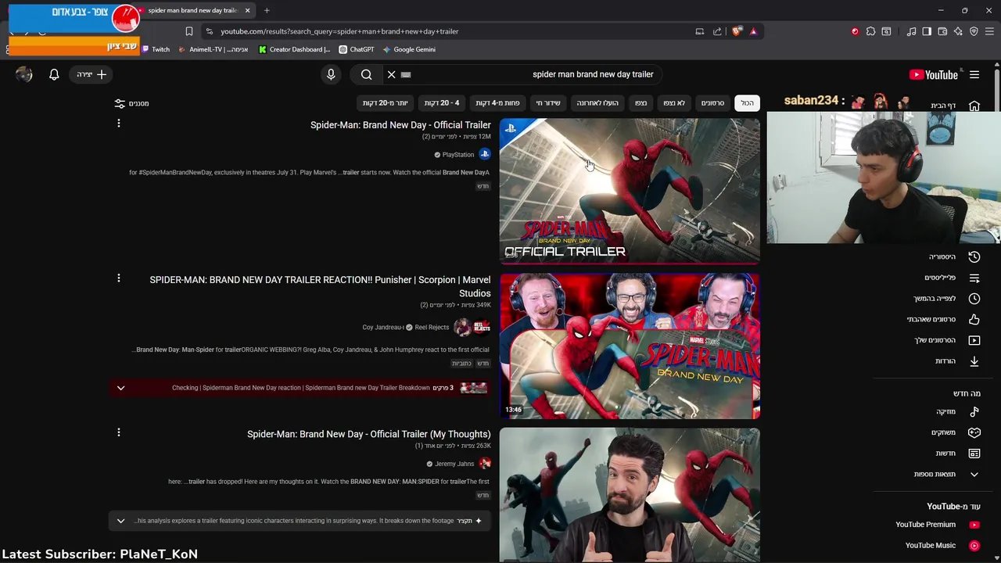Open Watch later (לצפייה בהמשך) in sidebar
Image resolution: width=1001 pixels, height=563 pixels.
coord(946,299)
